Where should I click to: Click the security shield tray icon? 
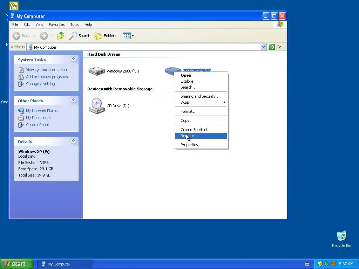click(x=320, y=264)
